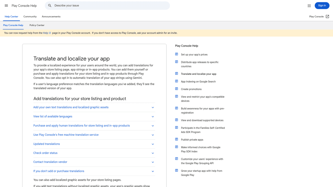
Task: Click article icon for App Indexing on Google Search
Action: (x=176, y=81)
